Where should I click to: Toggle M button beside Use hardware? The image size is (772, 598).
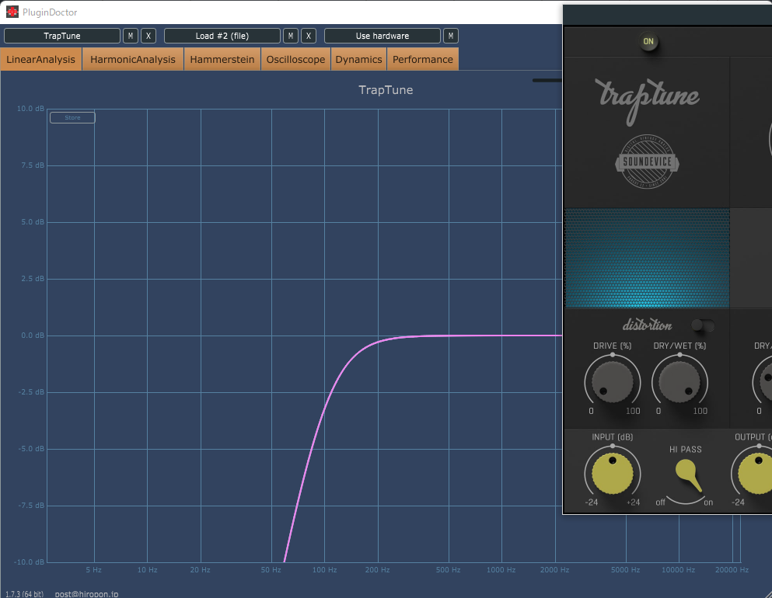[450, 36]
